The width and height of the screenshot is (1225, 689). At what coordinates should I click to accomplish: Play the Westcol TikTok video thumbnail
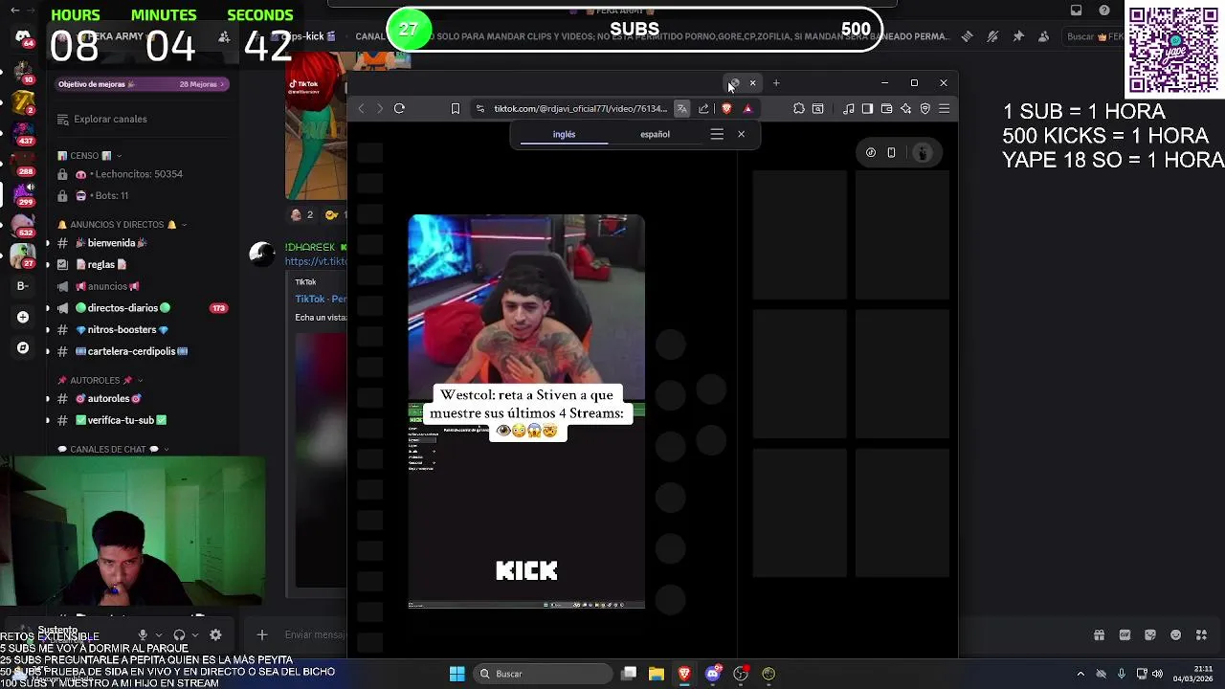click(x=526, y=411)
